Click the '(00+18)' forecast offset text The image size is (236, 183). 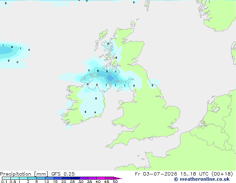click(x=222, y=174)
